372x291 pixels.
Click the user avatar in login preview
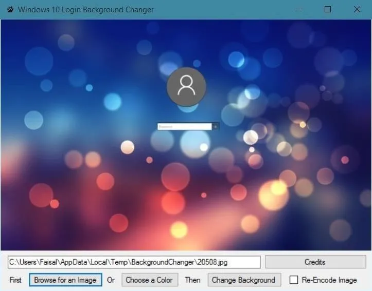[x=186, y=87]
